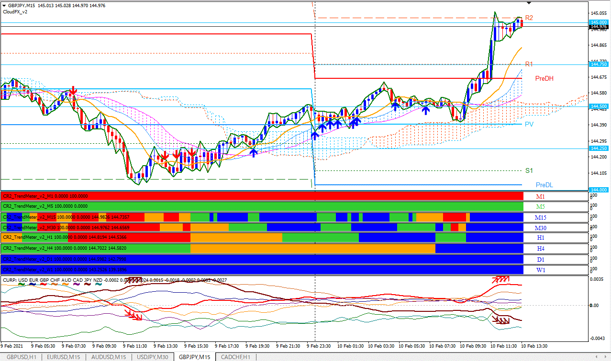Click the PreDL label near the bottom support line

coord(544,185)
